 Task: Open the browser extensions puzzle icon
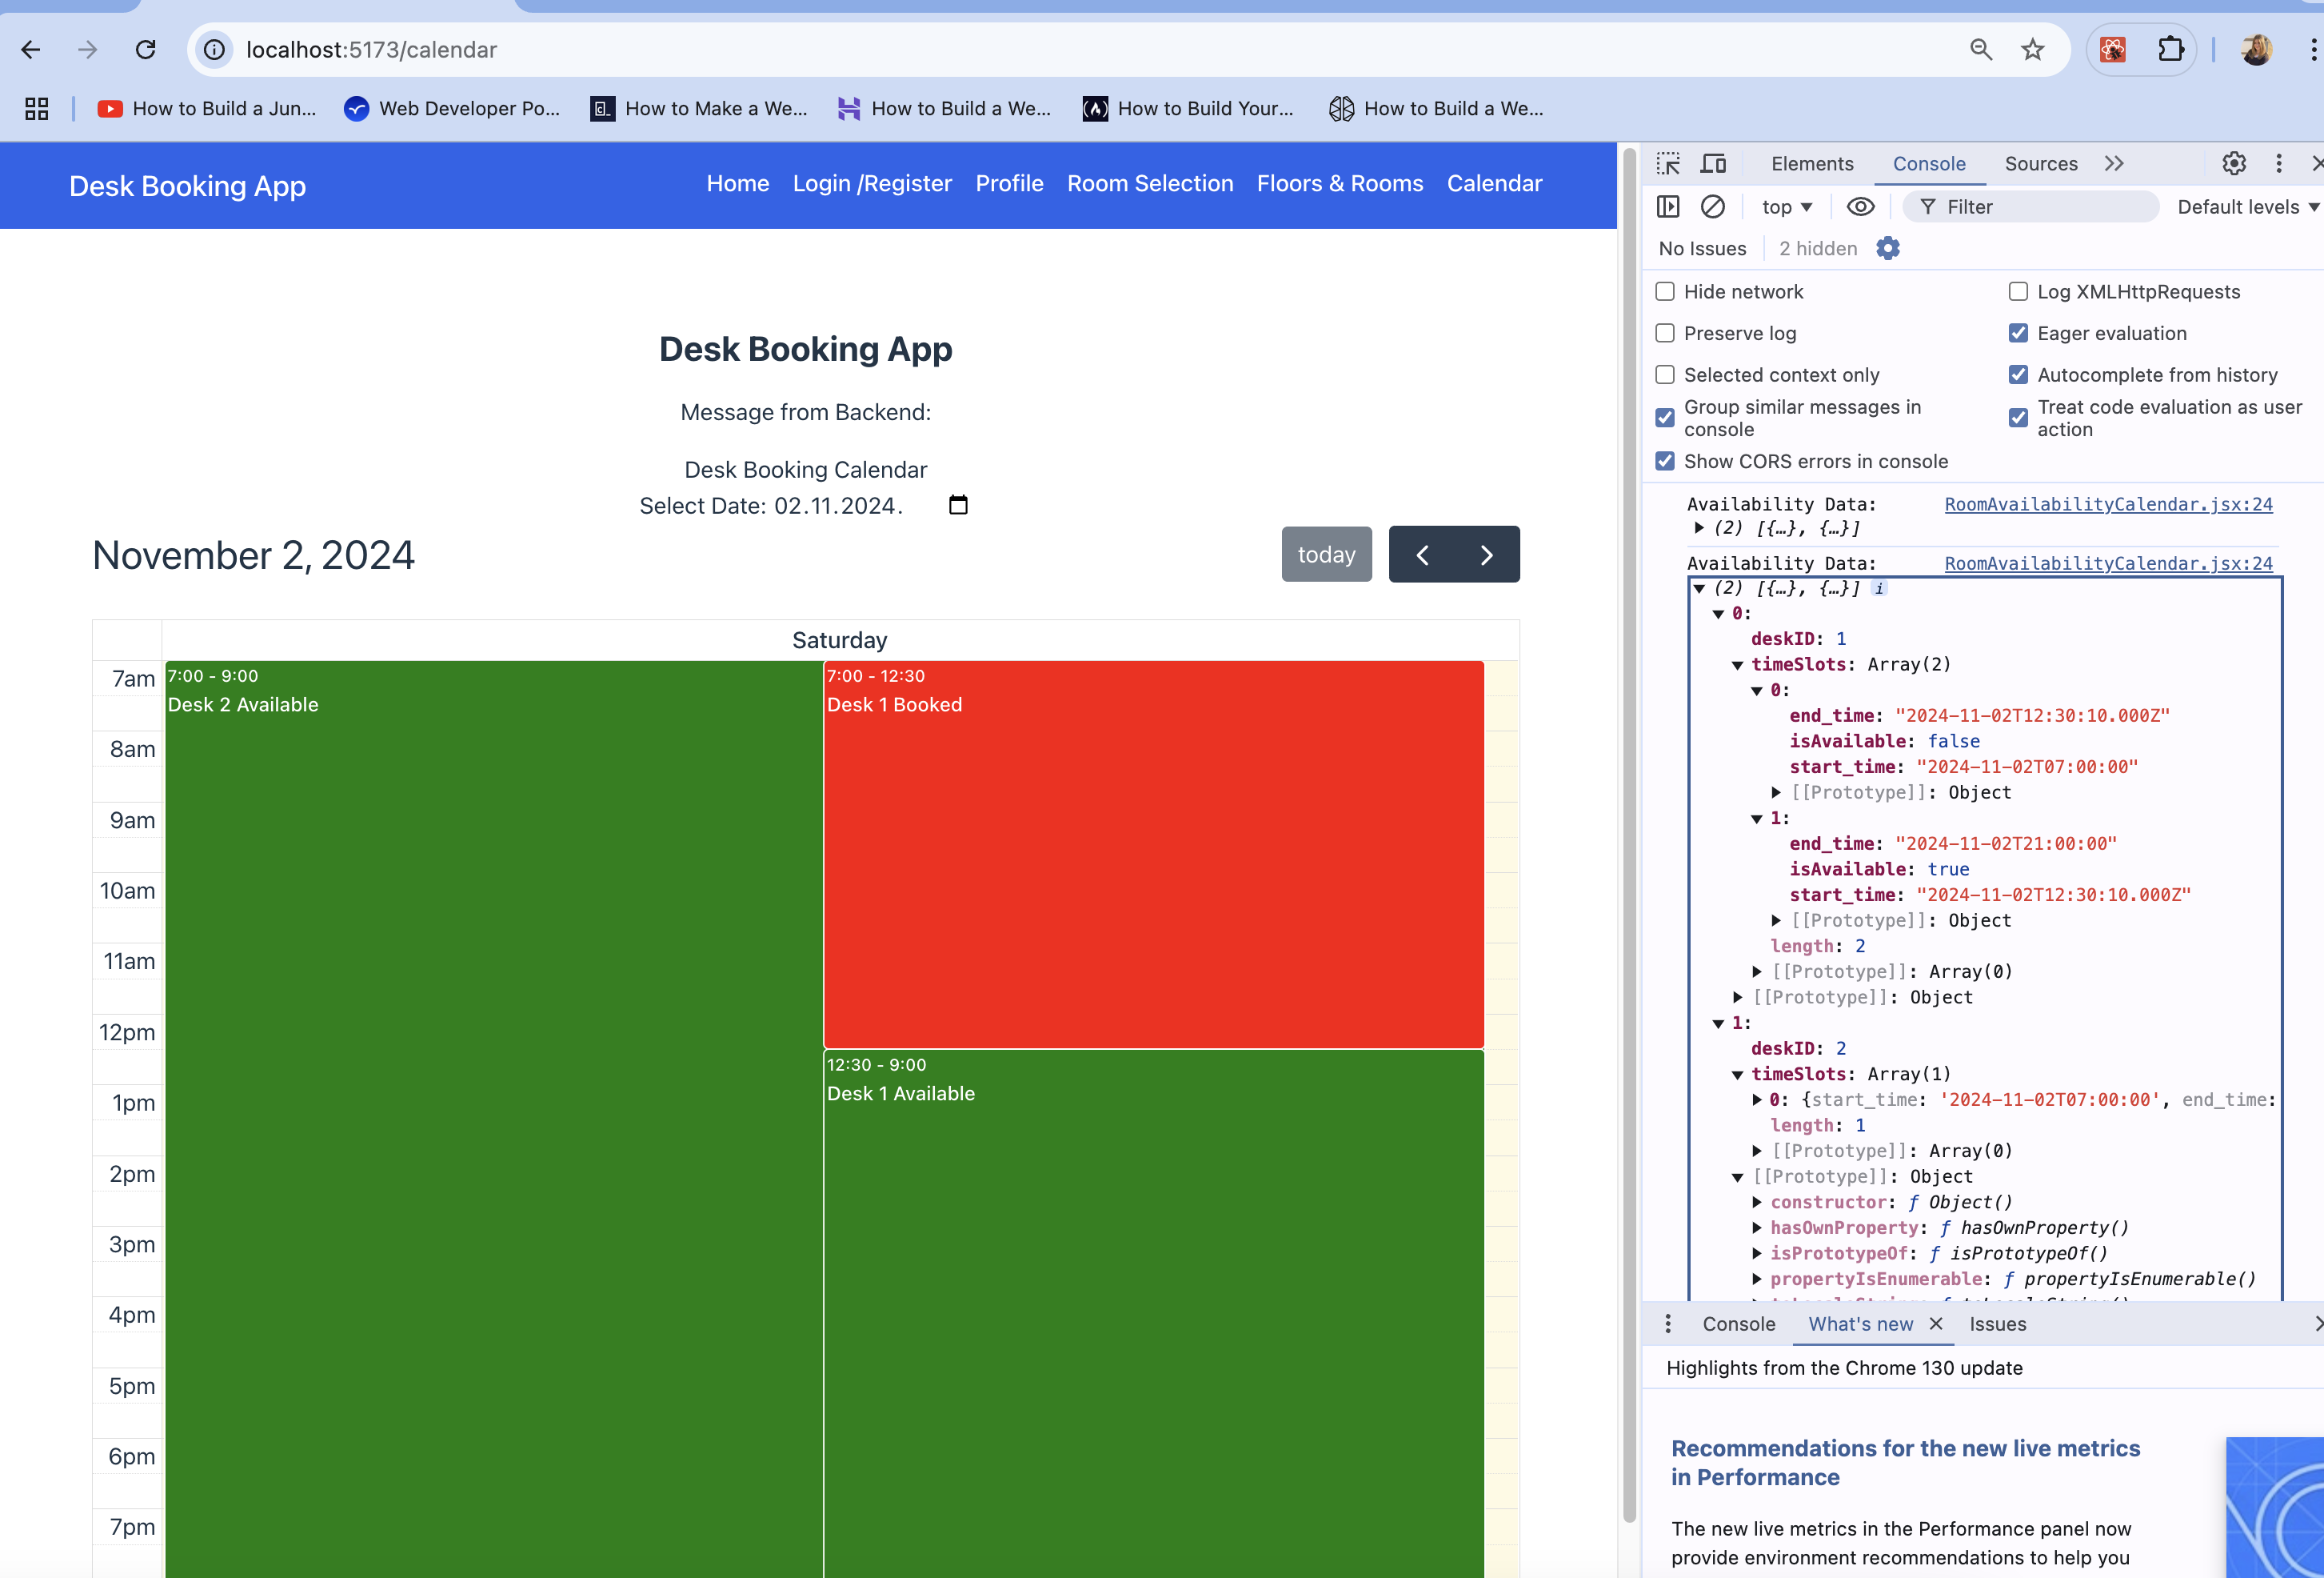pos(2171,50)
